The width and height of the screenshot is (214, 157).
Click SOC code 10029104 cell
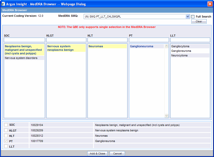tap(61, 125)
